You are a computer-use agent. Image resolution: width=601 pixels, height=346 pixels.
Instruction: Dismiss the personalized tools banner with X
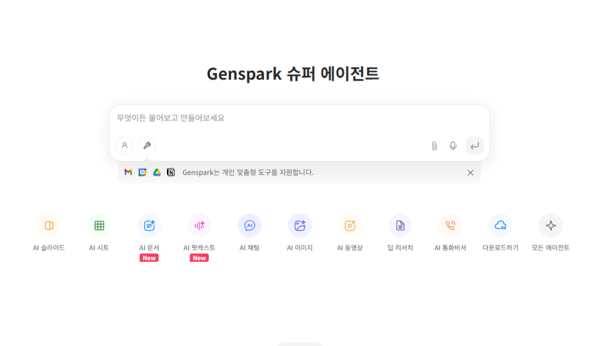470,173
